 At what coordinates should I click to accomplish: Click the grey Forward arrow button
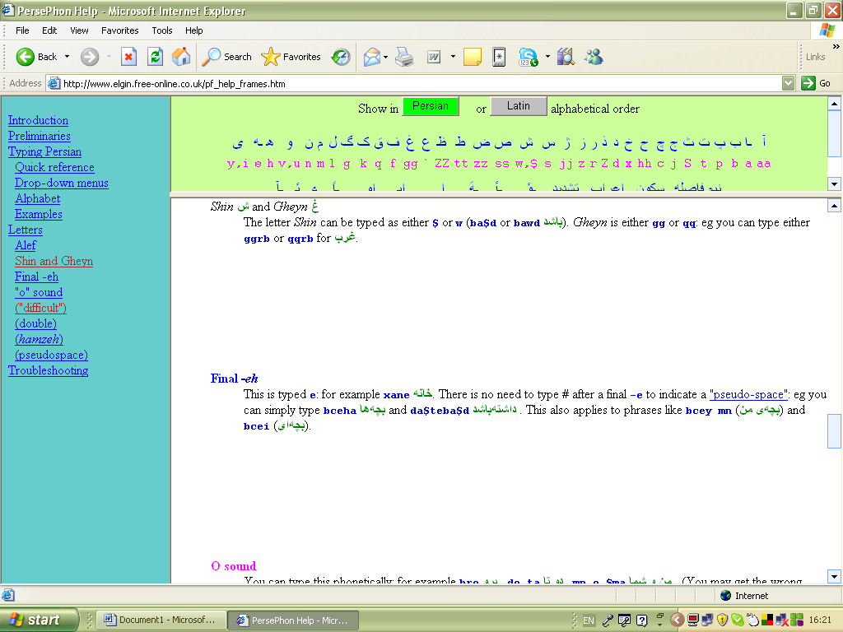click(90, 57)
